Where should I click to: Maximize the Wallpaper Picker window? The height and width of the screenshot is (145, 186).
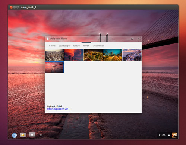(132, 39)
